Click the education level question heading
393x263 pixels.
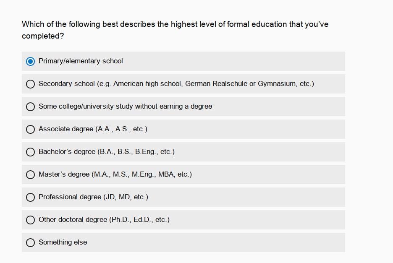click(x=175, y=30)
